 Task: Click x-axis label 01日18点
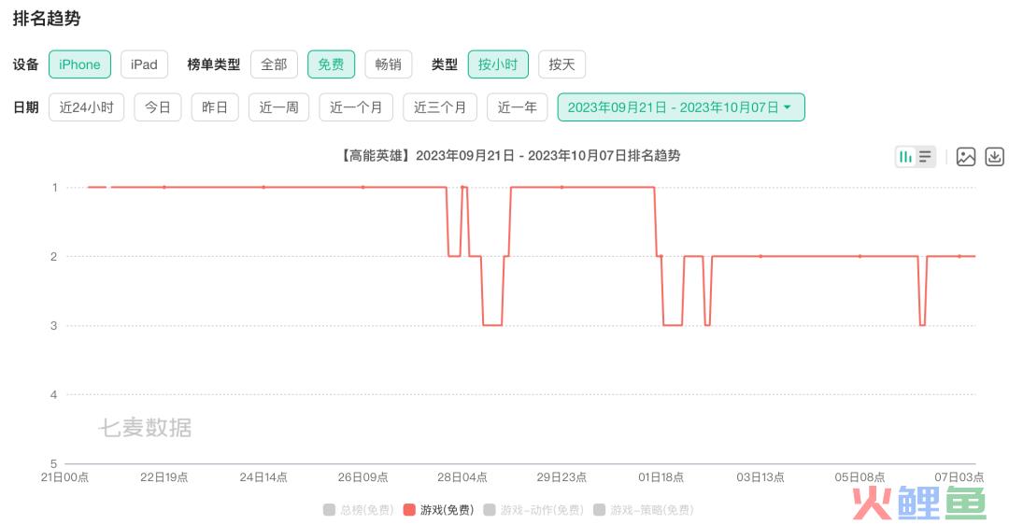pos(661,477)
